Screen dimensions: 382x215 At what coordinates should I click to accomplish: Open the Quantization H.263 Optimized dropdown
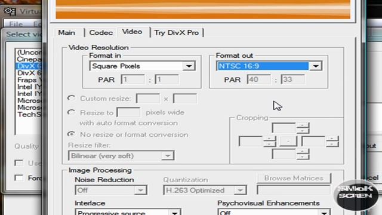click(x=205, y=190)
